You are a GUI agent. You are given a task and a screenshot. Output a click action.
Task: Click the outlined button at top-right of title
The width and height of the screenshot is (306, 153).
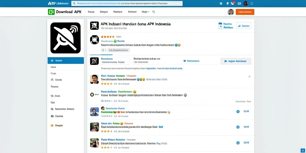coord(244,26)
